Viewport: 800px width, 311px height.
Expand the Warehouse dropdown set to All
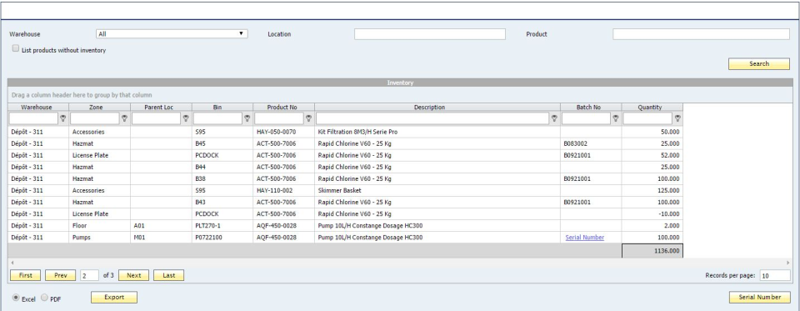[172, 33]
